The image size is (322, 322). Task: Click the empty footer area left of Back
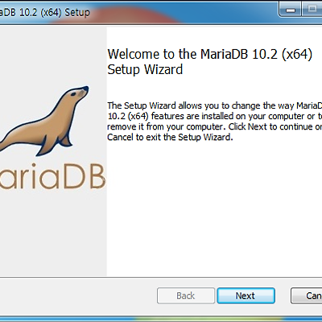pos(78,295)
